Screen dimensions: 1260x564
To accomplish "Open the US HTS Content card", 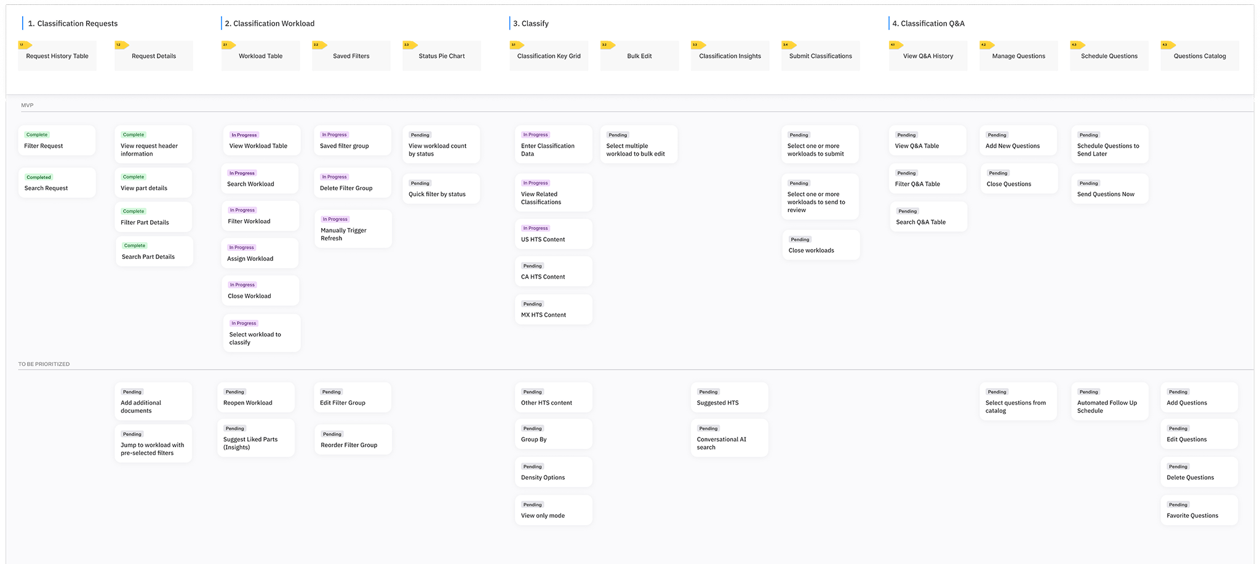I will [554, 234].
